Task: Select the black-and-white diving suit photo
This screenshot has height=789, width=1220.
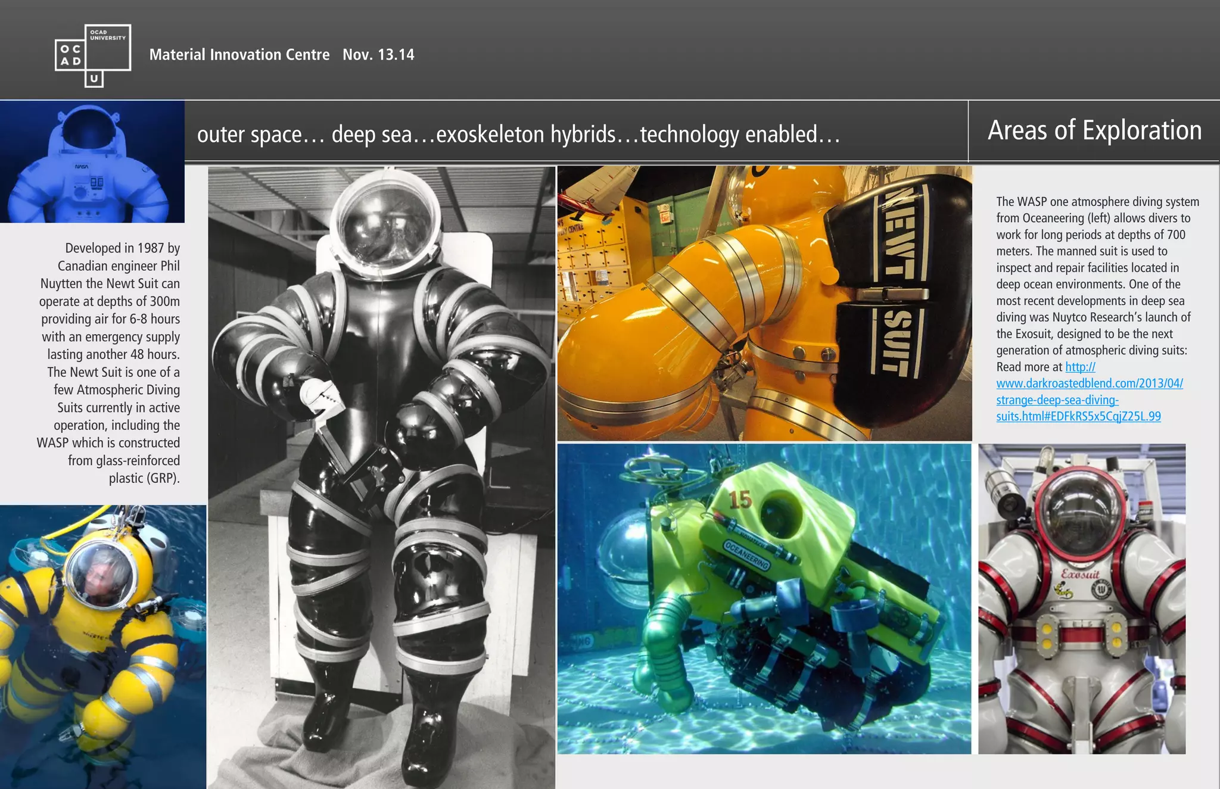Action: click(381, 478)
